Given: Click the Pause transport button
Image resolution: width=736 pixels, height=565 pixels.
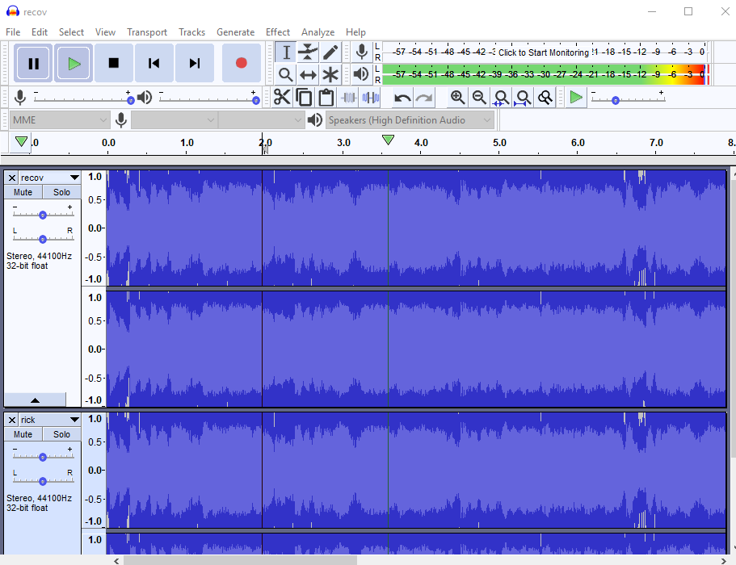Looking at the screenshot, I should (x=33, y=63).
